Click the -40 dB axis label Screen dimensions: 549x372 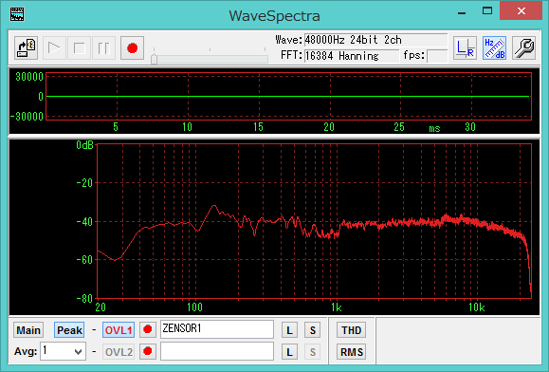(84, 222)
